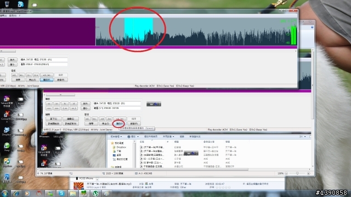
Task: Click the 錄音(R) record button in front mp3DirectCut window
Action: tap(61, 80)
